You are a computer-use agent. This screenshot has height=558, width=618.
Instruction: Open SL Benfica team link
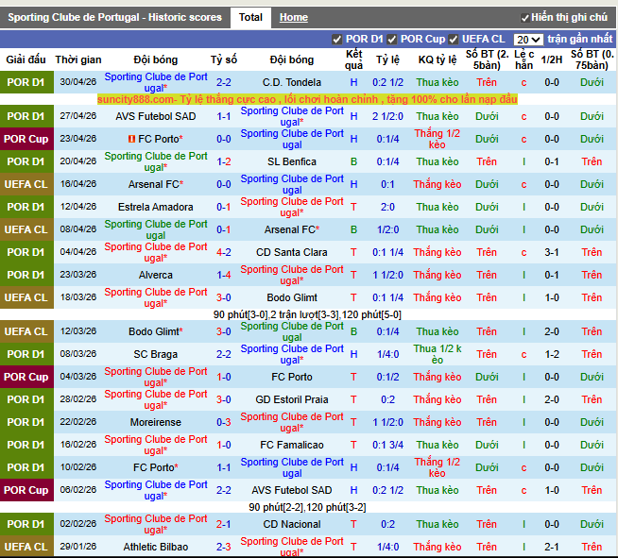point(292,161)
